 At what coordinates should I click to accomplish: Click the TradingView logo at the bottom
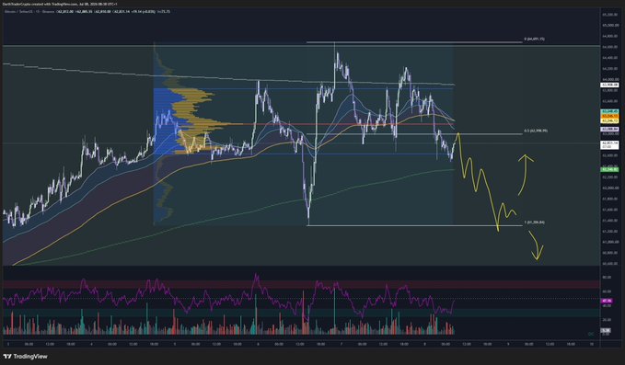pyautogui.click(x=25, y=356)
